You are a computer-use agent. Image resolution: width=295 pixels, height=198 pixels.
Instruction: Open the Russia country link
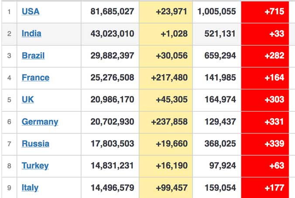pos(35,144)
